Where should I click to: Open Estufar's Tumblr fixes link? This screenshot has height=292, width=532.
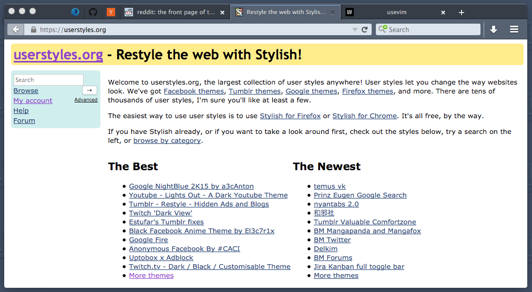coord(166,222)
